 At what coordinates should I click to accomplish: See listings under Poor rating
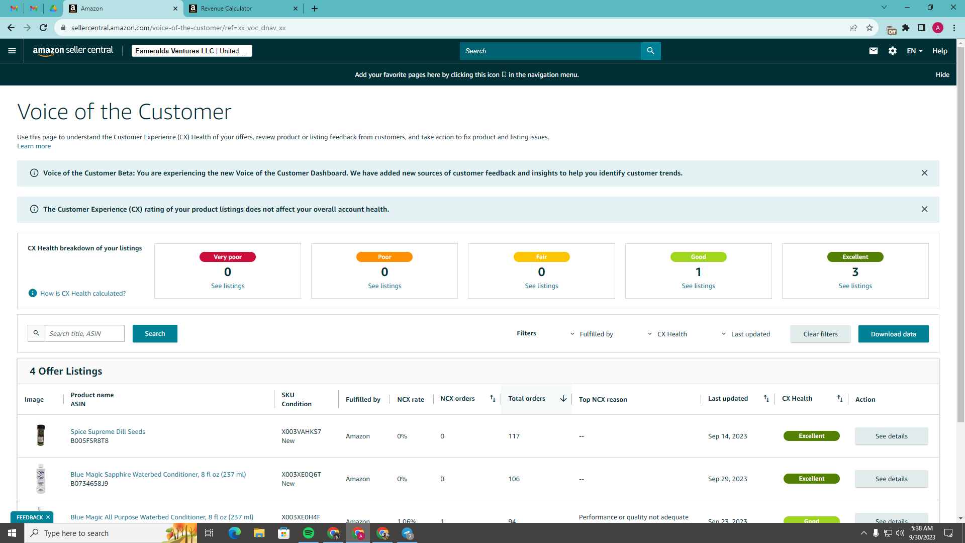coord(384,286)
